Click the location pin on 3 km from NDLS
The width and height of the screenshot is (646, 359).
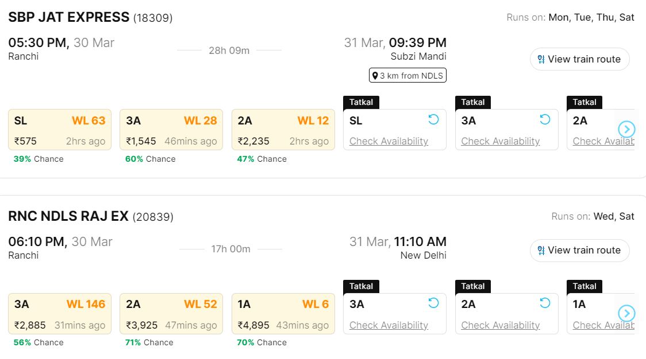[x=375, y=76]
